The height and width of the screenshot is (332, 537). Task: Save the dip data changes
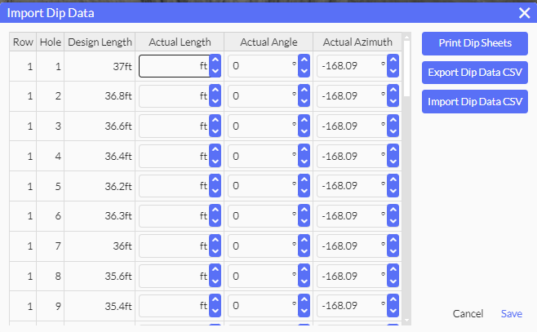512,314
